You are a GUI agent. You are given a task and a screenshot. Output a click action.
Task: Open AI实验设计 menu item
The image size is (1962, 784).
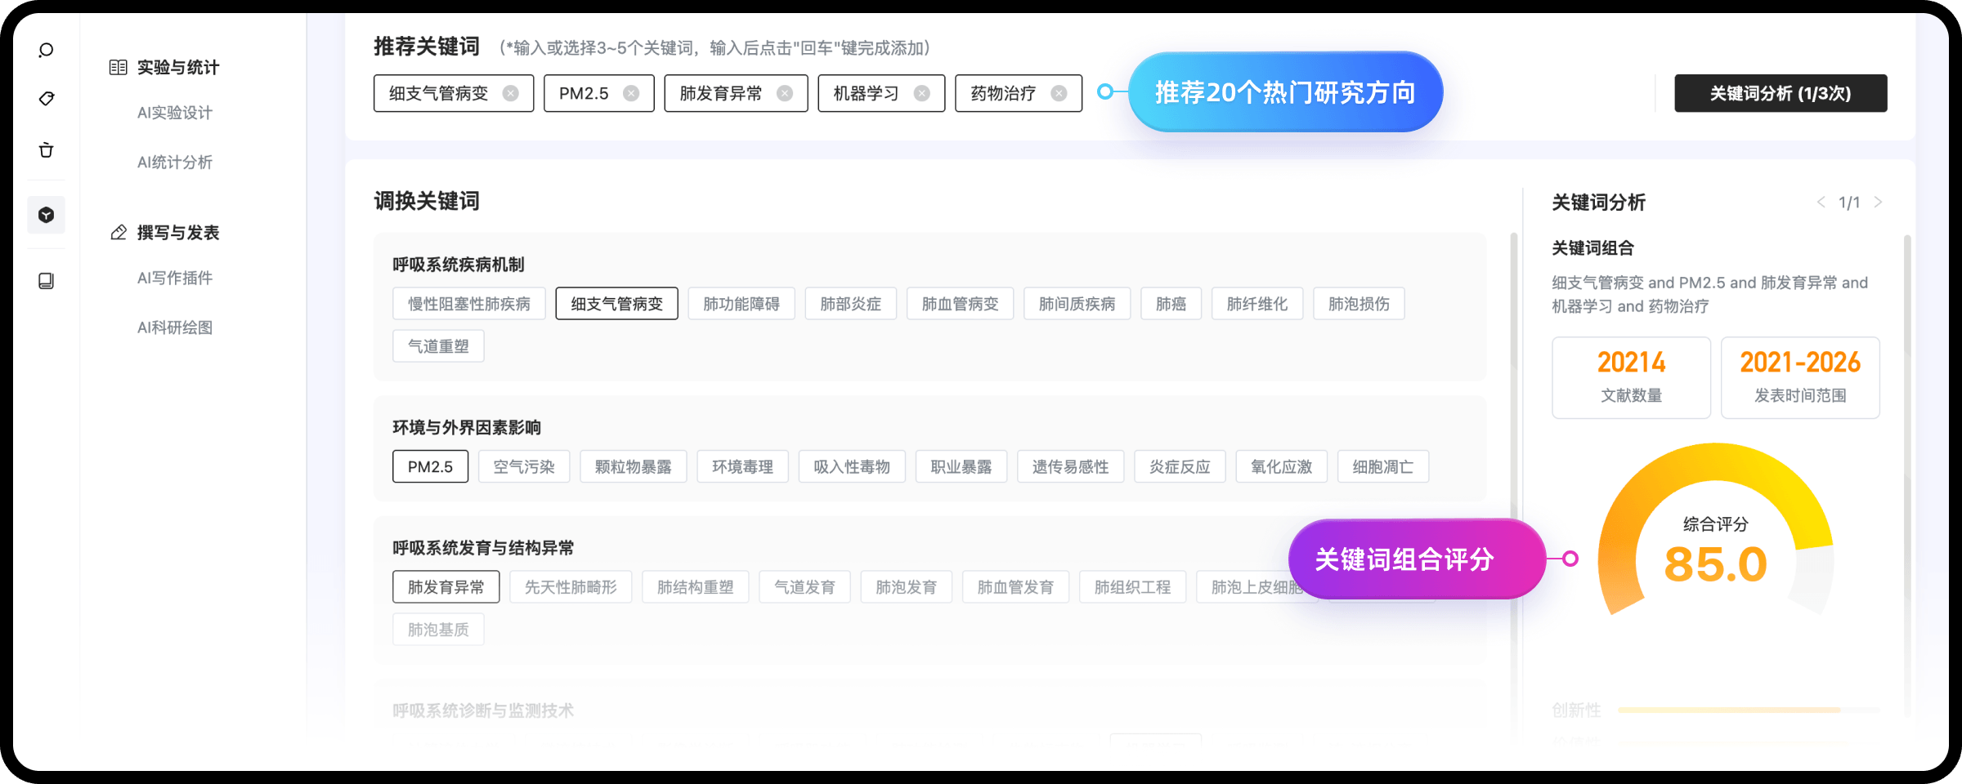175,113
